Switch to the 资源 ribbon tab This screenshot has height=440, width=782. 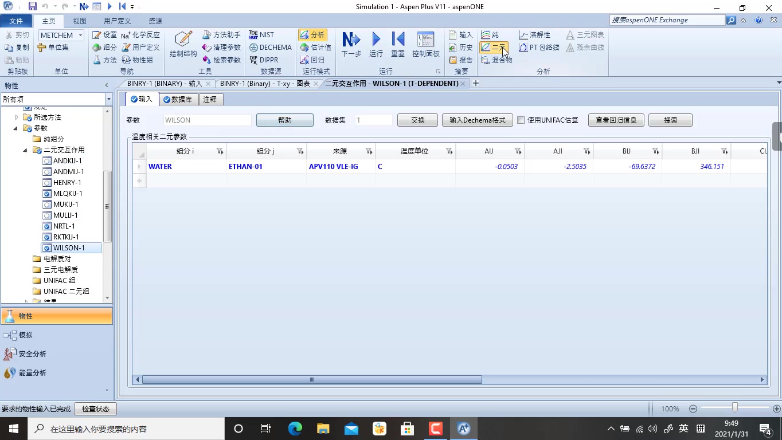click(x=155, y=21)
